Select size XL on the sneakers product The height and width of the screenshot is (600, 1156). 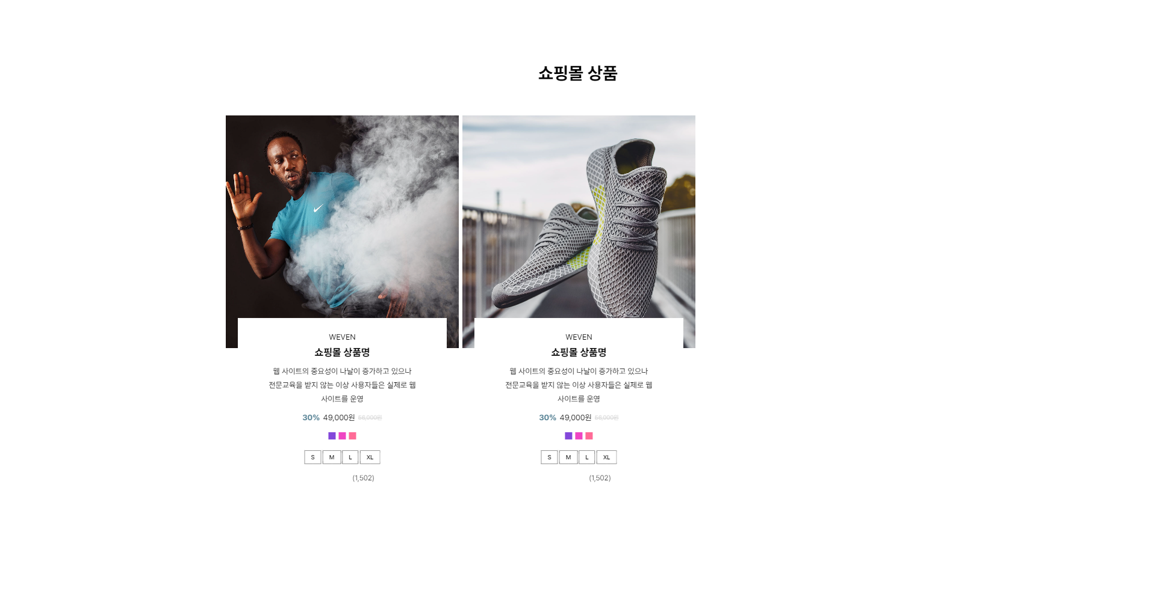point(606,458)
